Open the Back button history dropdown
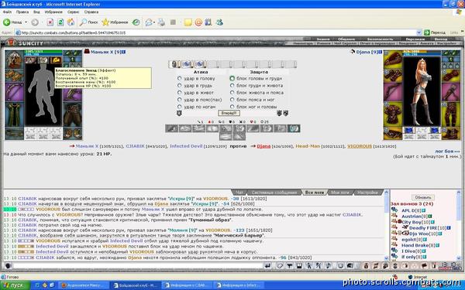The image size is (465, 290). tap(26, 22)
